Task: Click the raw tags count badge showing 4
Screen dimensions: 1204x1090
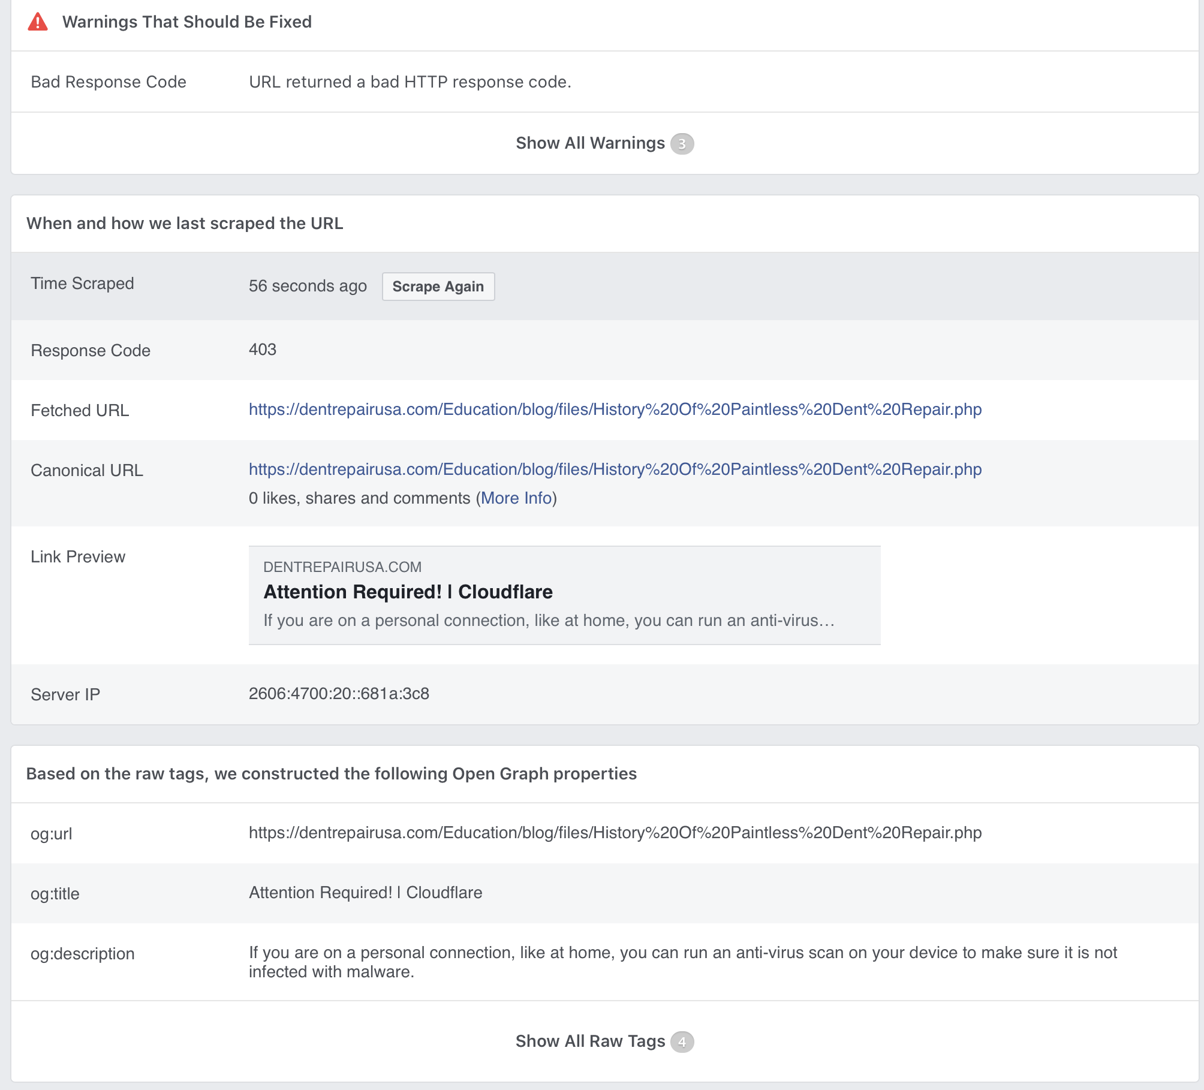Action: click(x=682, y=1042)
